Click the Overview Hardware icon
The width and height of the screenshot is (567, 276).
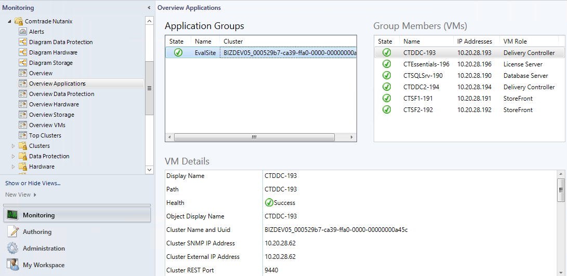(23, 105)
